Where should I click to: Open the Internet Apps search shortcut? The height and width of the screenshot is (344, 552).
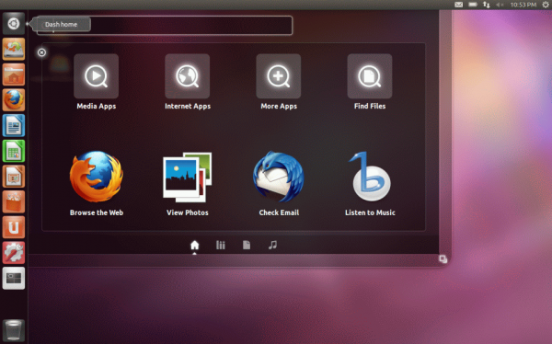188,76
